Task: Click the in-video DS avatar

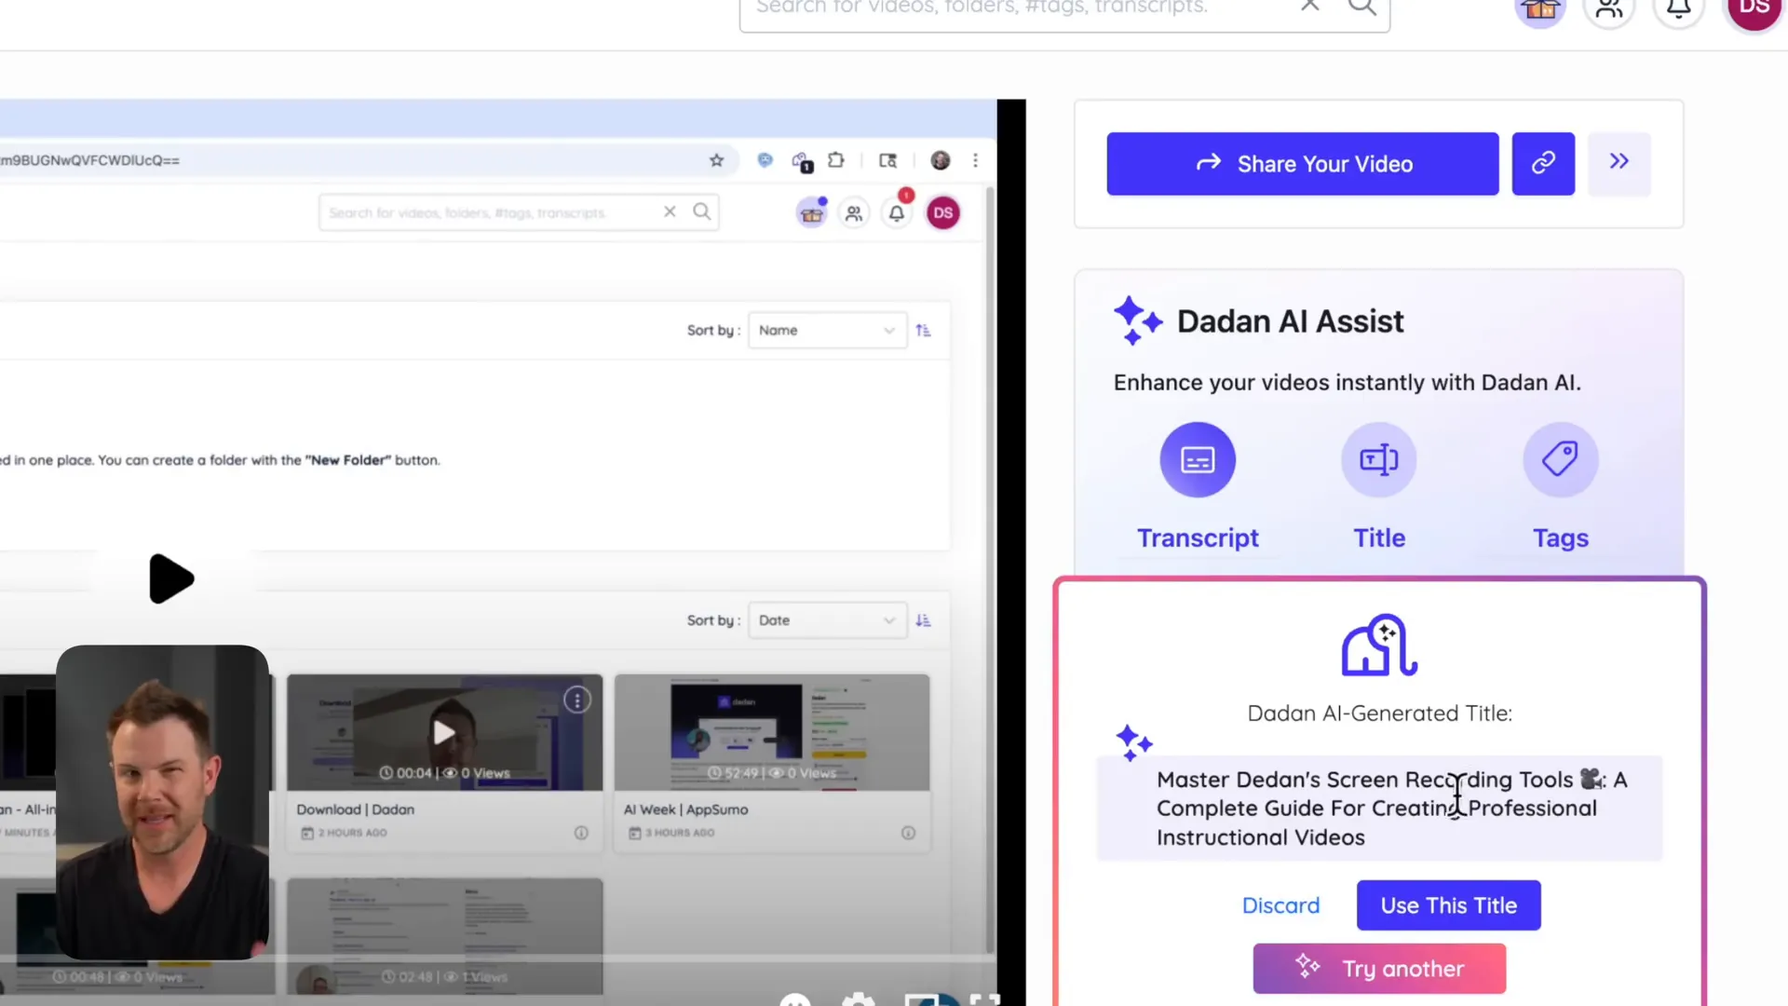Action: coord(942,213)
